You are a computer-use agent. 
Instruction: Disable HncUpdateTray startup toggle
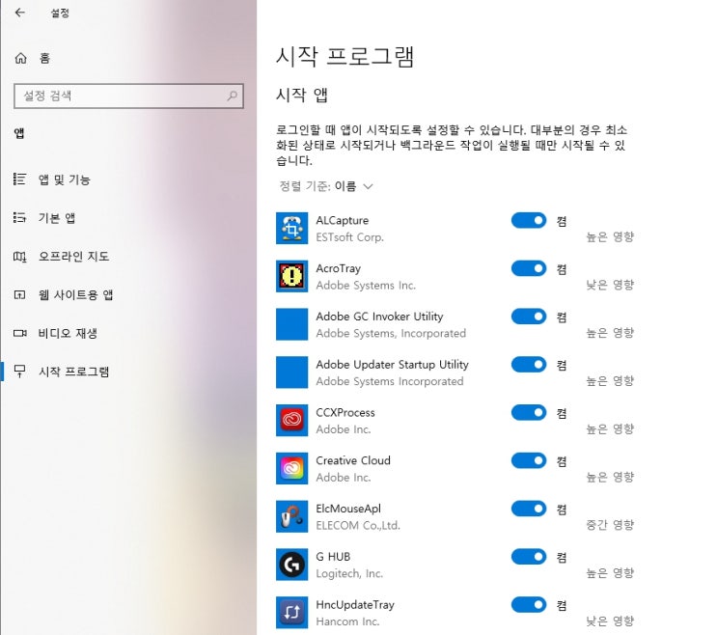tap(529, 604)
